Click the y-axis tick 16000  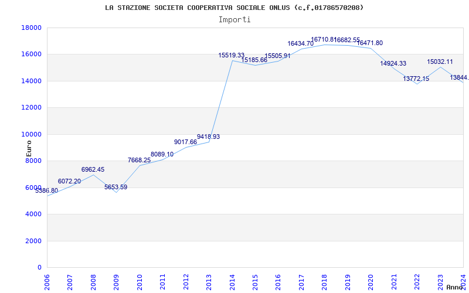pos(32,54)
